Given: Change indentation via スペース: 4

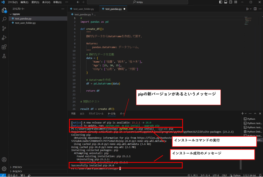Looking at the screenshot, I should click(x=205, y=175).
